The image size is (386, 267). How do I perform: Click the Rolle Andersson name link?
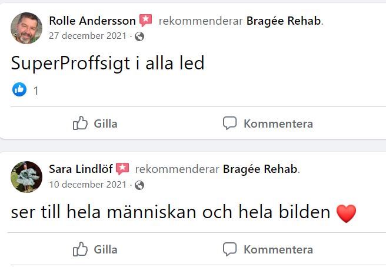(92, 21)
